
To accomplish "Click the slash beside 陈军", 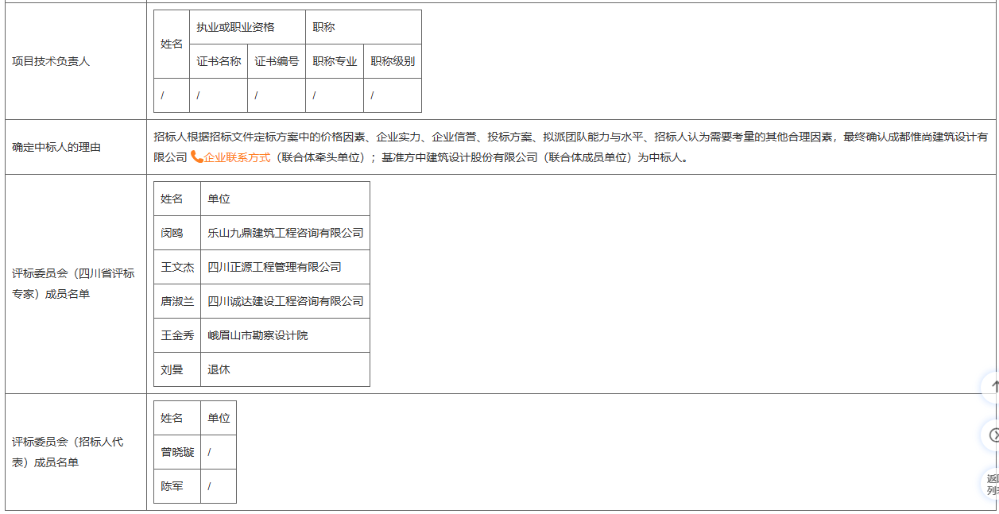I will [210, 486].
